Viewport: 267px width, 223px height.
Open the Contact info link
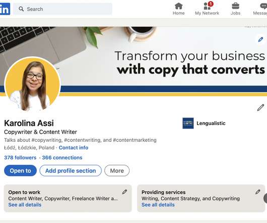(x=74, y=148)
